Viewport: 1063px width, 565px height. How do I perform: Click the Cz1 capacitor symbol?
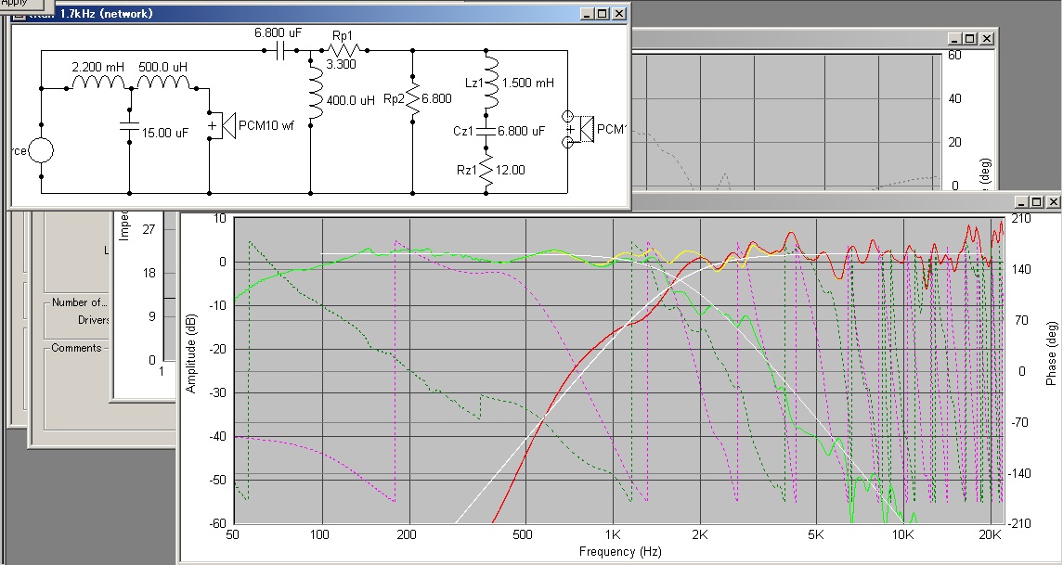point(486,131)
